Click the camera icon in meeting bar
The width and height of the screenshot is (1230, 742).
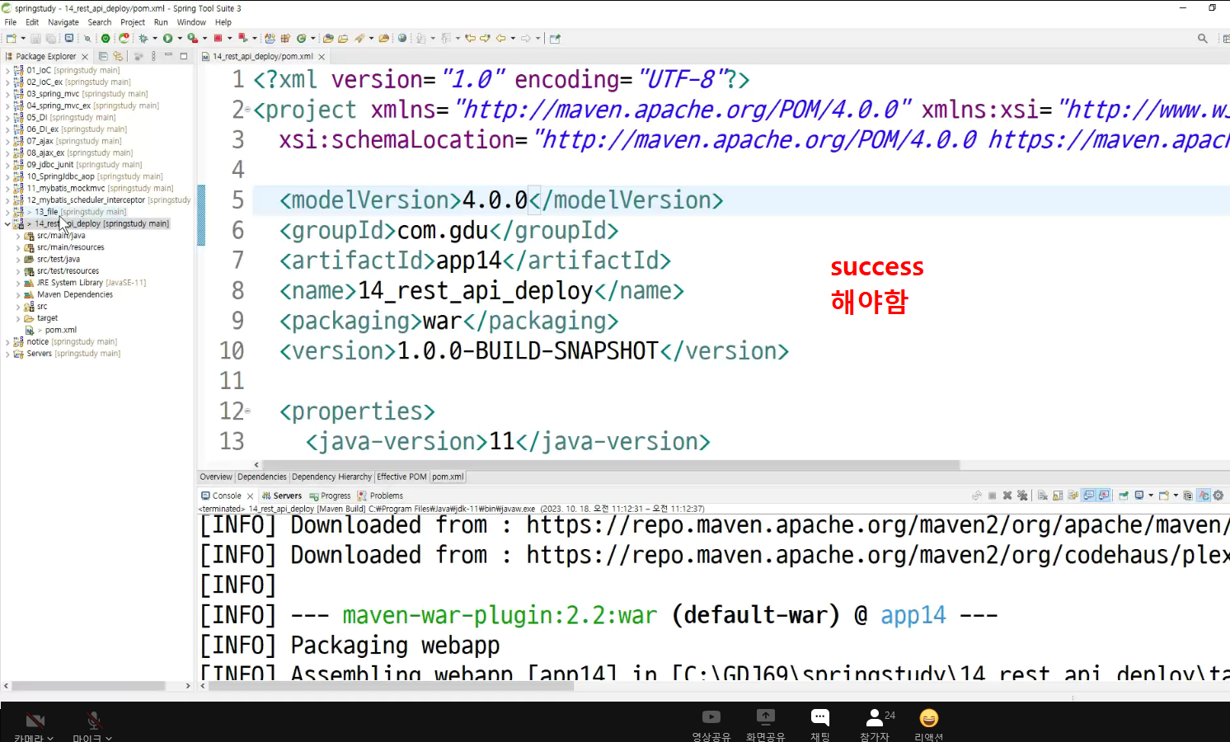pos(35,721)
